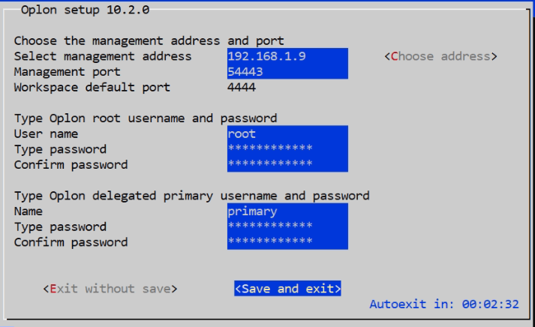Screen dimensions: 535x327
Task: Click the Workspace default port value 4444
Action: (x=242, y=87)
